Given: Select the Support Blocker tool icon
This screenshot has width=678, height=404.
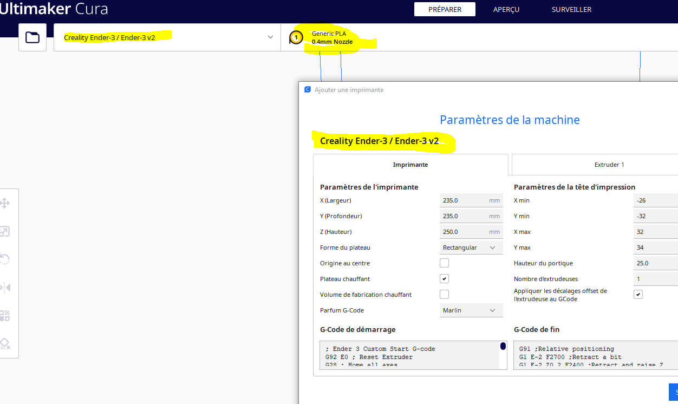Looking at the screenshot, I should [x=5, y=344].
